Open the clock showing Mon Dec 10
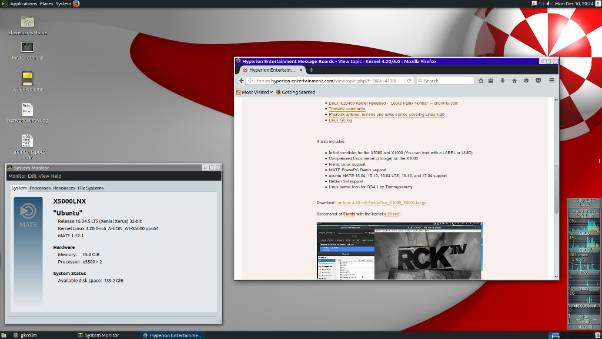This screenshot has height=339, width=602. [x=574, y=4]
